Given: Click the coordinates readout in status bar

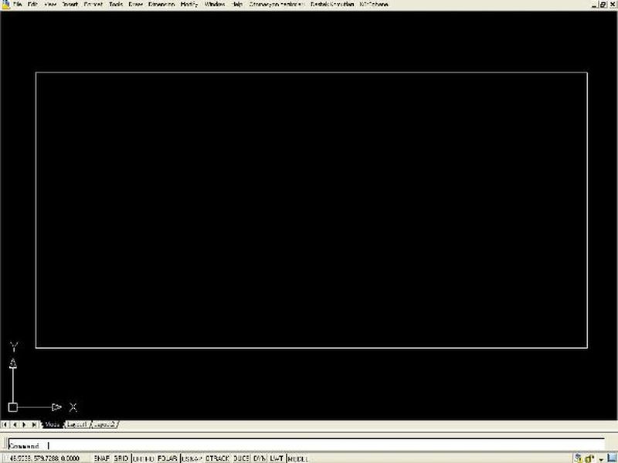Looking at the screenshot, I should pyautogui.click(x=45, y=458).
